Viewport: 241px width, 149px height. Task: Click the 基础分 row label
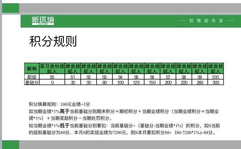pos(32,82)
